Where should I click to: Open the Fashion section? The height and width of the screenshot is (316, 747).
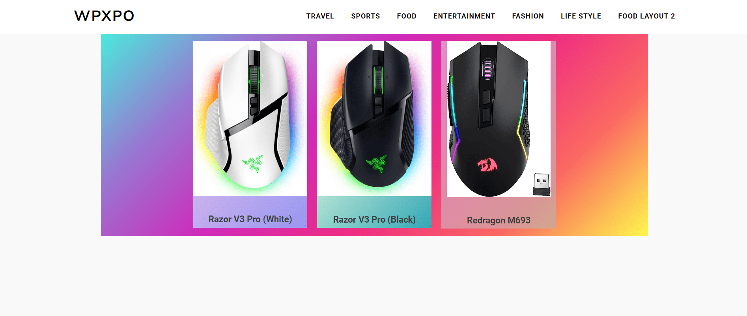click(x=528, y=16)
